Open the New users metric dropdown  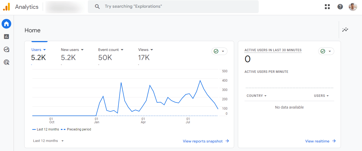tap(72, 50)
